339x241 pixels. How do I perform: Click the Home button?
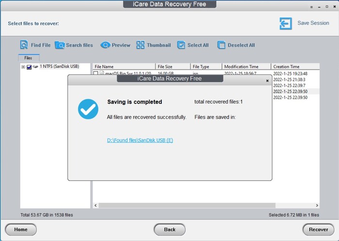[x=21, y=229]
